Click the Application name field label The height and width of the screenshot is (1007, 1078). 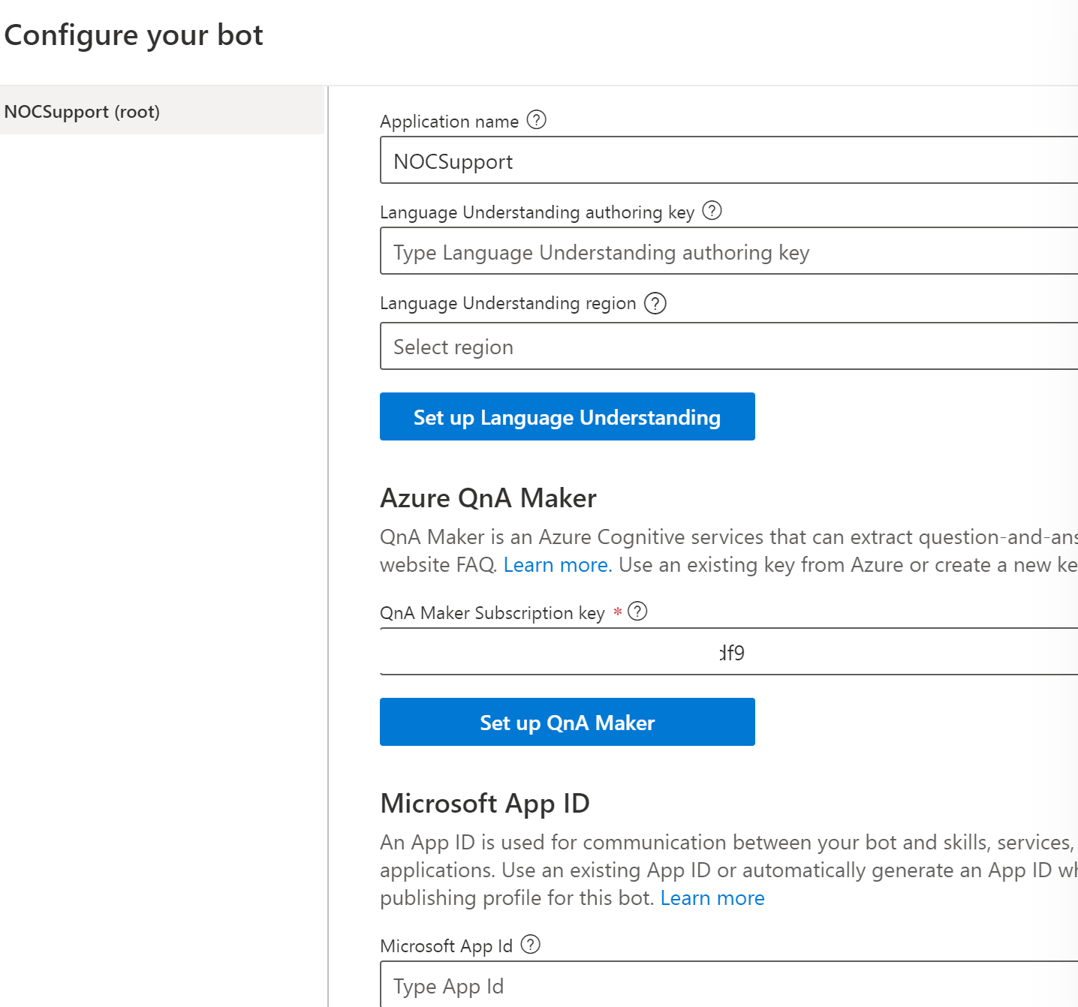(449, 122)
